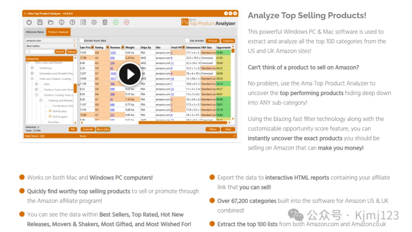Click the More Data button
Viewport: 412px width, 232px height.
103,129
